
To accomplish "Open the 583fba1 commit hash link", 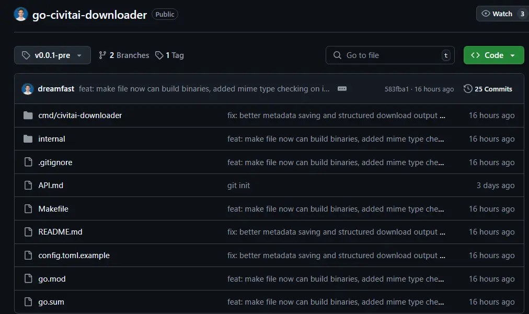I will point(397,89).
